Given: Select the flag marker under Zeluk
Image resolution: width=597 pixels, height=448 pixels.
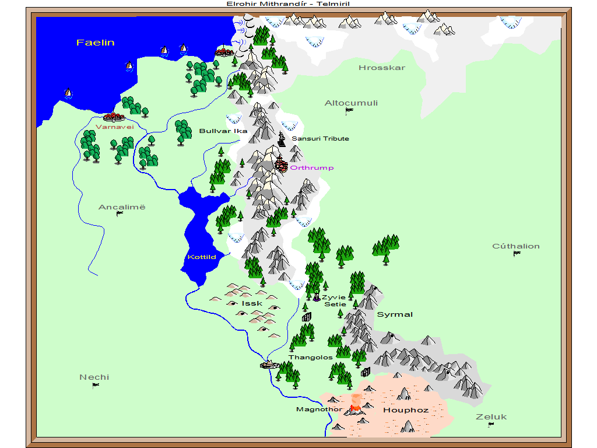Looking at the screenshot, I should [491, 425].
